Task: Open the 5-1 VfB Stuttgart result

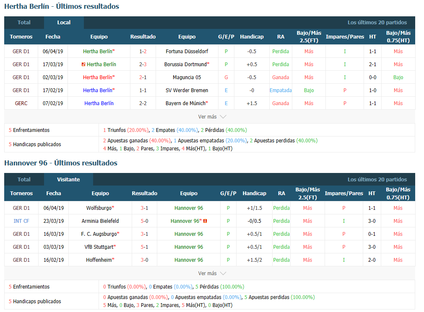Action: (x=144, y=247)
